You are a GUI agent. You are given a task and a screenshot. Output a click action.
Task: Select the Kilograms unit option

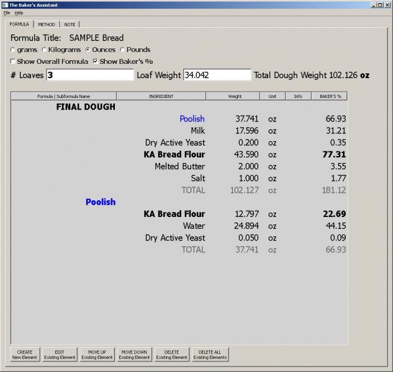pyautogui.click(x=44, y=50)
